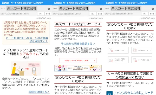Click the radar target detection icon
Viewport: 156px width, 95px height.
click(135, 50)
